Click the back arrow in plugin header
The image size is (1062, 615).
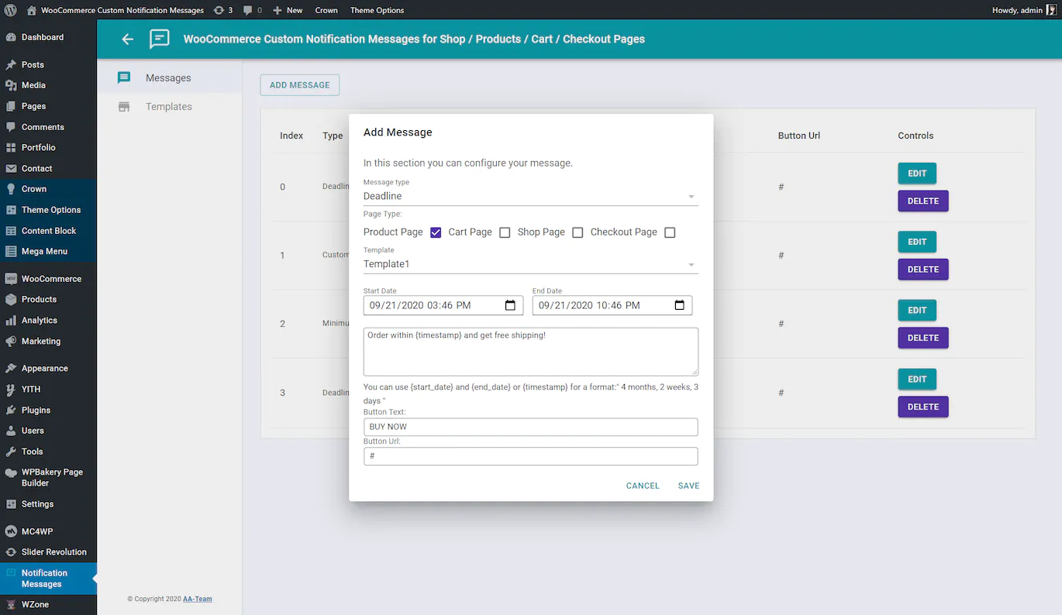[x=128, y=39]
